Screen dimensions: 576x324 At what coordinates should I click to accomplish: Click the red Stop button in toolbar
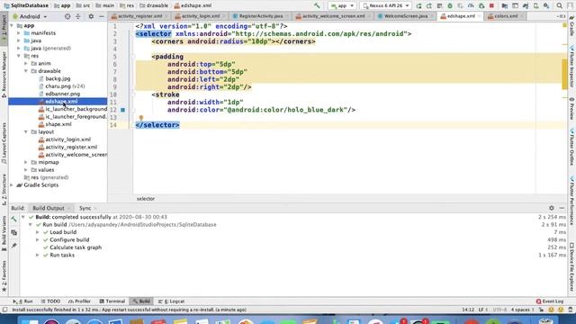pos(491,5)
